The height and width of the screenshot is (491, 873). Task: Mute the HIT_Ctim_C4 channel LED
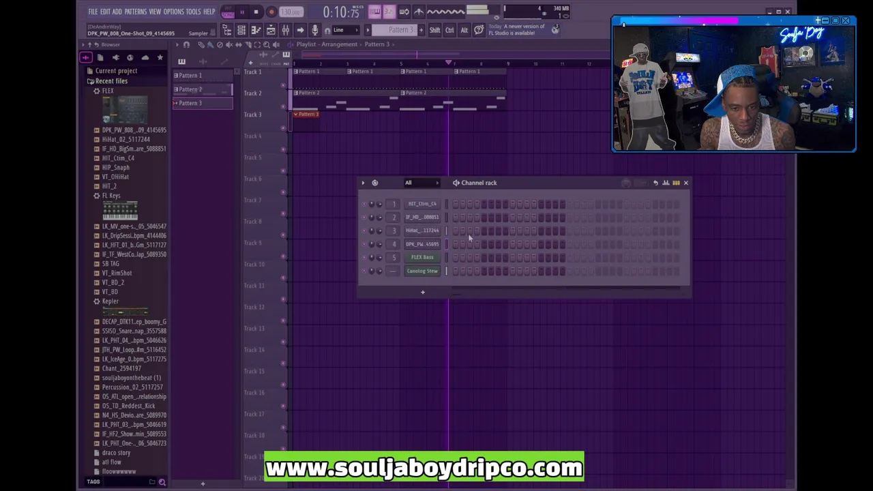(364, 204)
